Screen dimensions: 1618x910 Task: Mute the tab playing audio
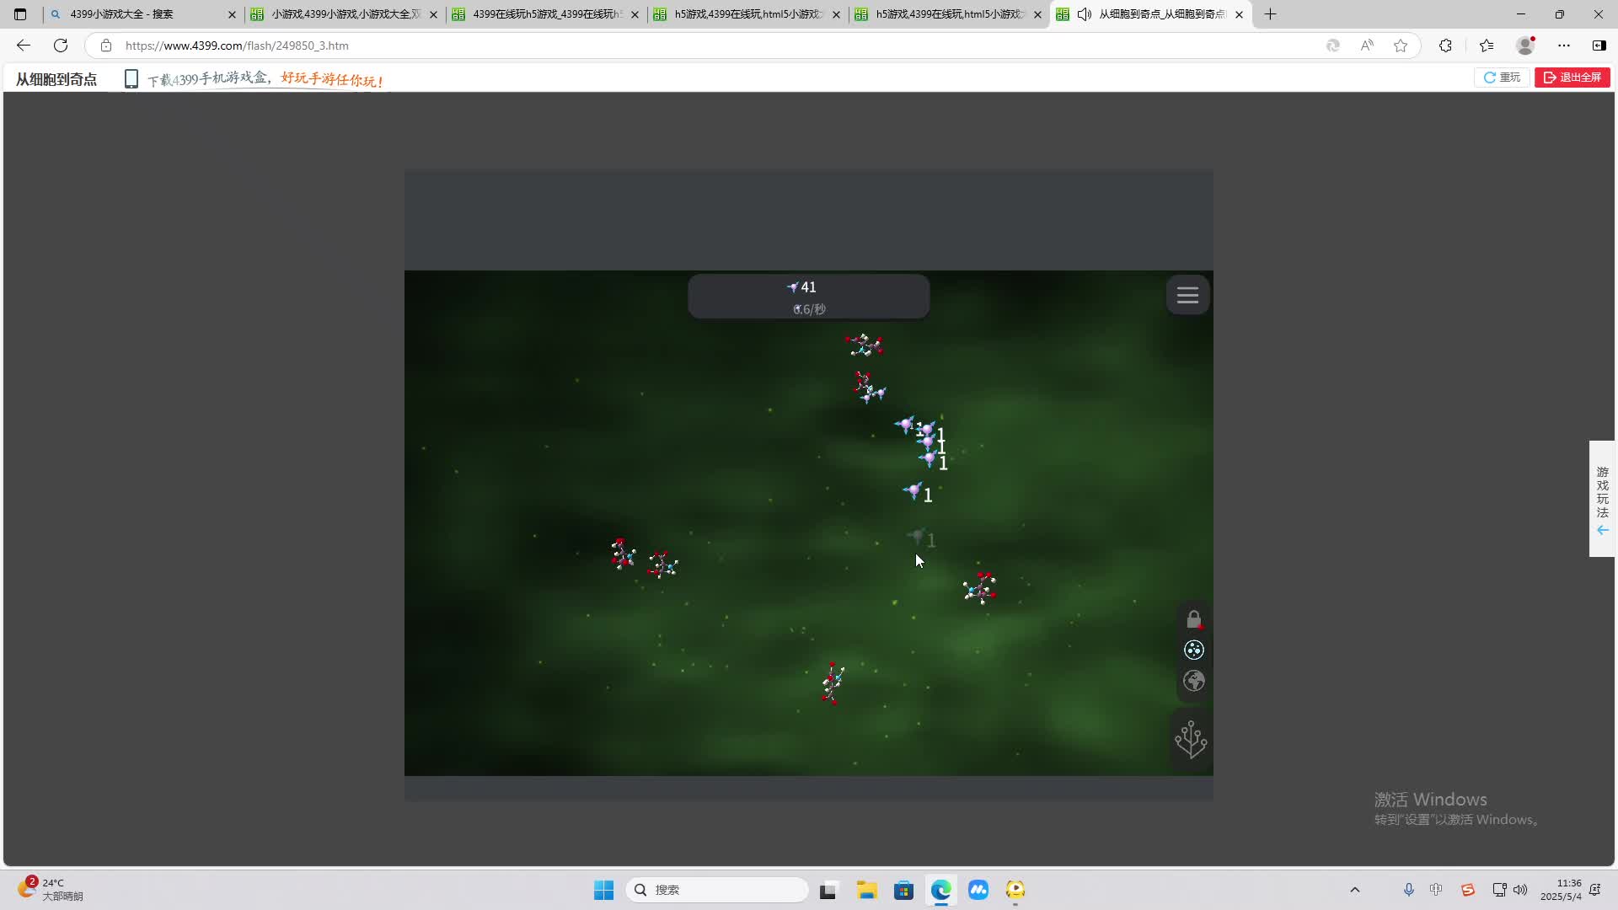(x=1085, y=14)
